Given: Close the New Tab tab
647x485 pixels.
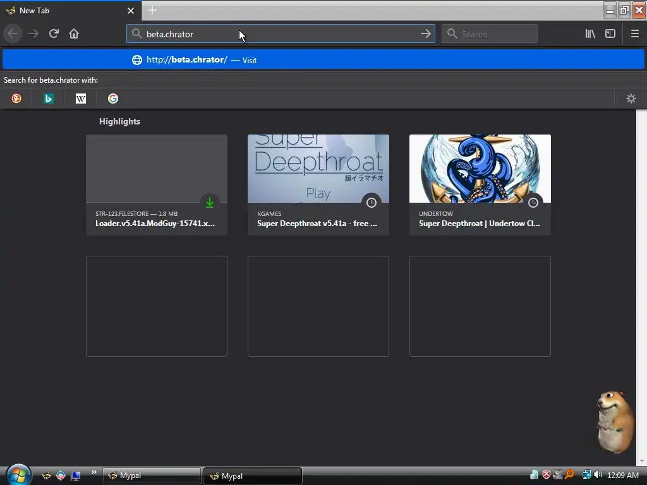Looking at the screenshot, I should [x=131, y=11].
